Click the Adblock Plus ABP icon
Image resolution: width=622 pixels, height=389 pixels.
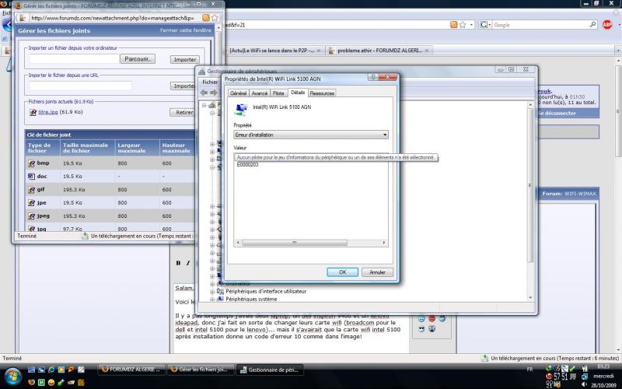(607, 25)
